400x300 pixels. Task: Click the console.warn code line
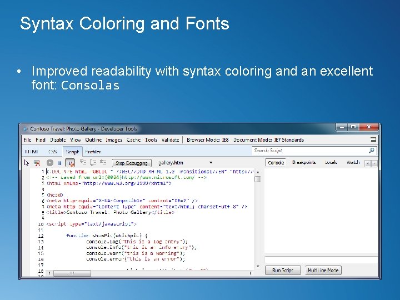pyautogui.click(x=136, y=253)
